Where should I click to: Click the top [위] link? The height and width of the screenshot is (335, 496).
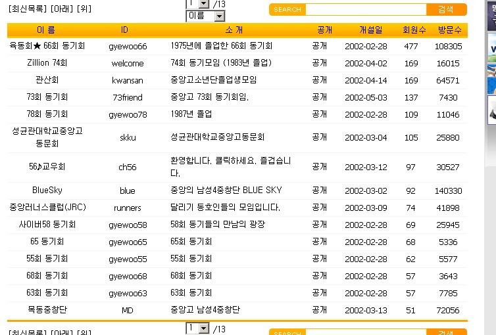tap(84, 9)
